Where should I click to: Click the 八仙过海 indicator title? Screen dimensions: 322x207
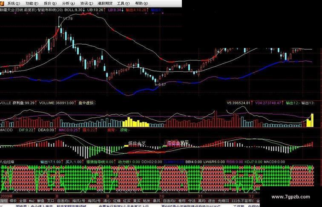point(7,162)
